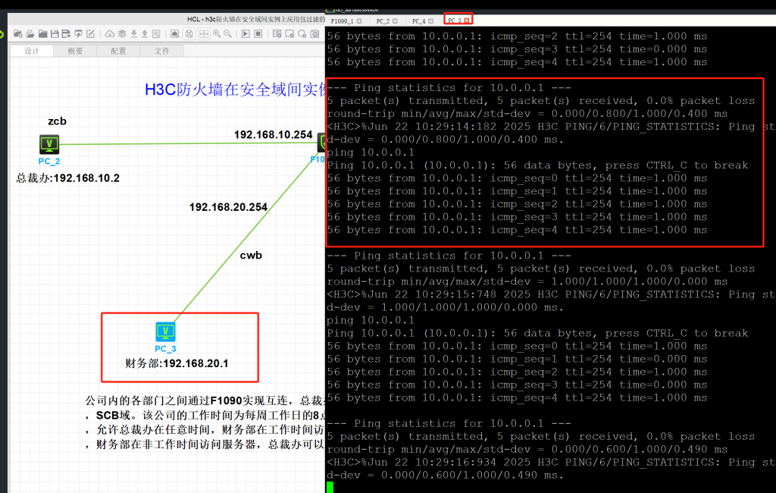The width and height of the screenshot is (776, 493).
Task: Click the cloud download icon in the toolbar
Action: coord(109,33)
